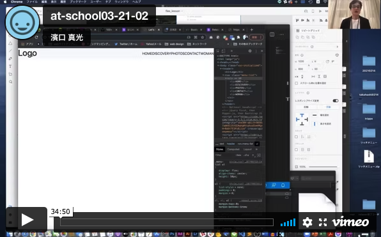Expand the component section arrow in XD panel
The height and width of the screenshot is (237, 381).
[x=338, y=47]
